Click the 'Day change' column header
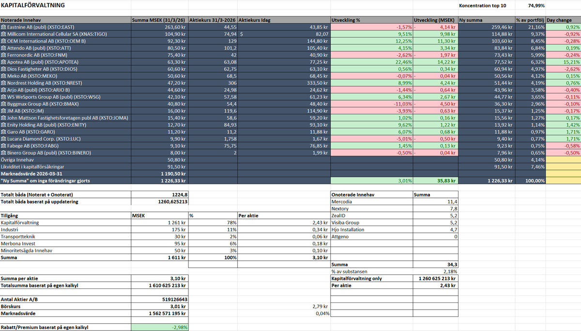Screen dimensions: 581x331 coord(564,20)
